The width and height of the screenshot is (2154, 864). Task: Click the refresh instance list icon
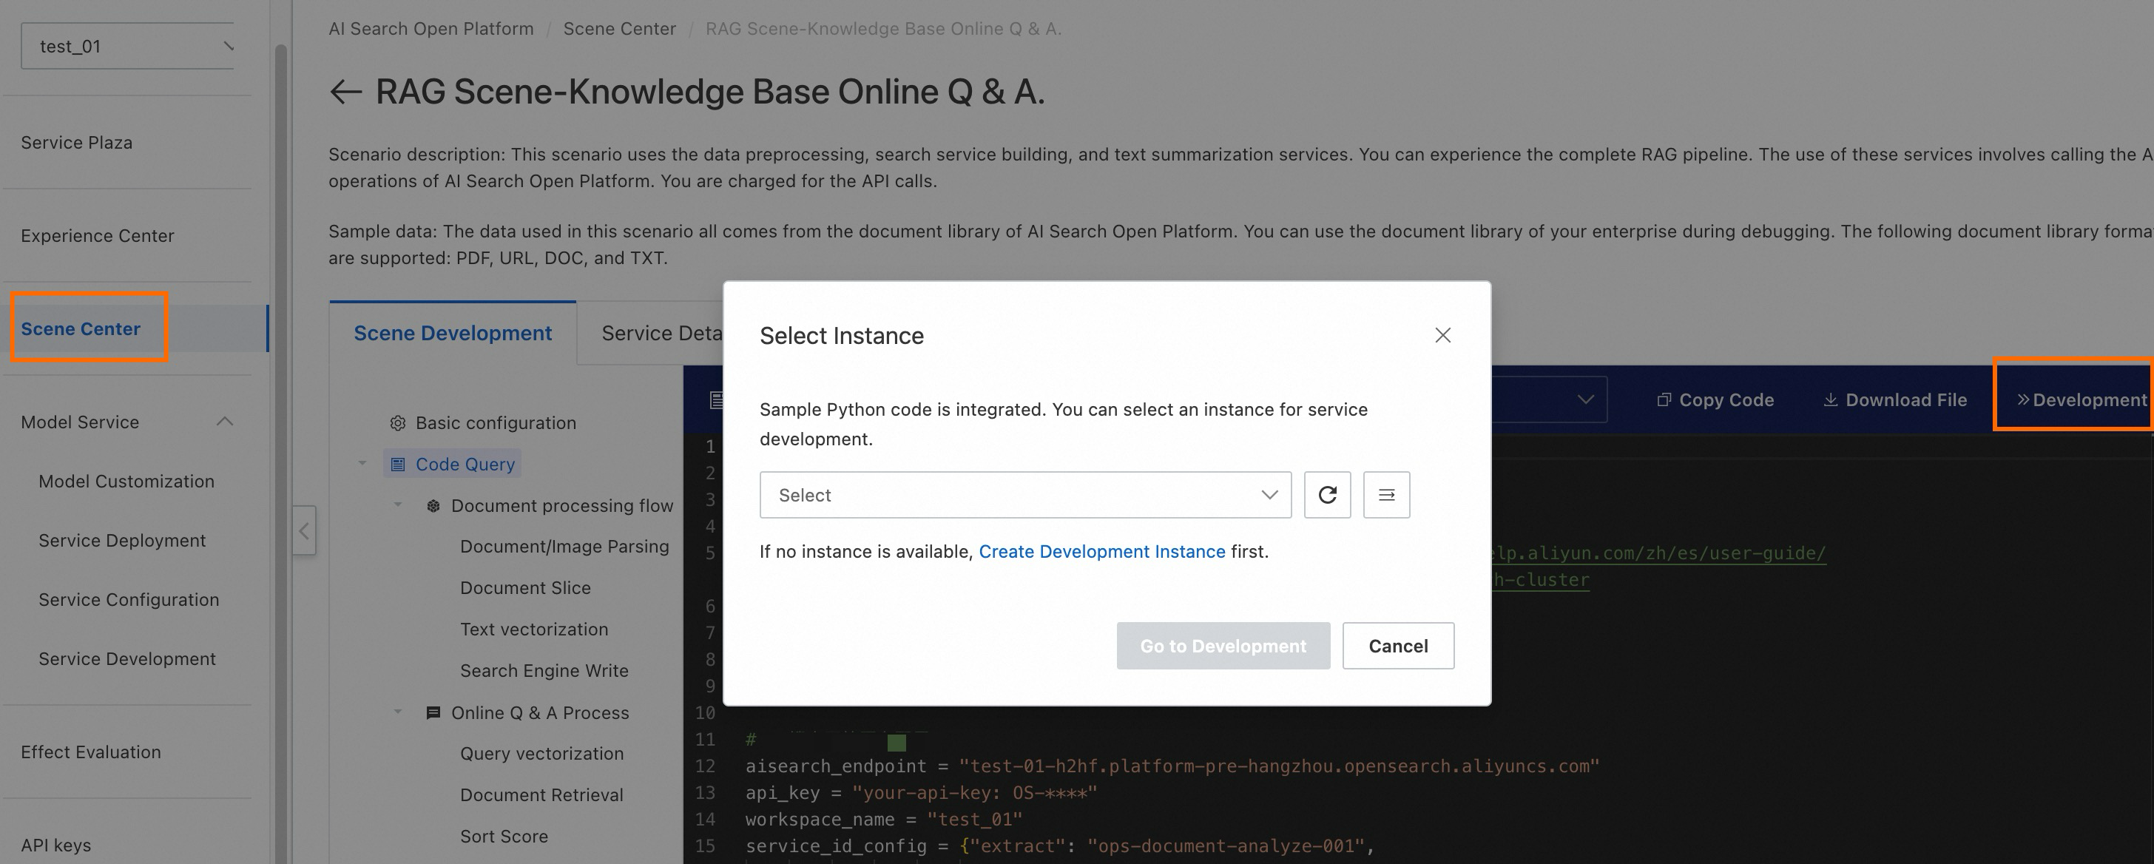coord(1327,495)
